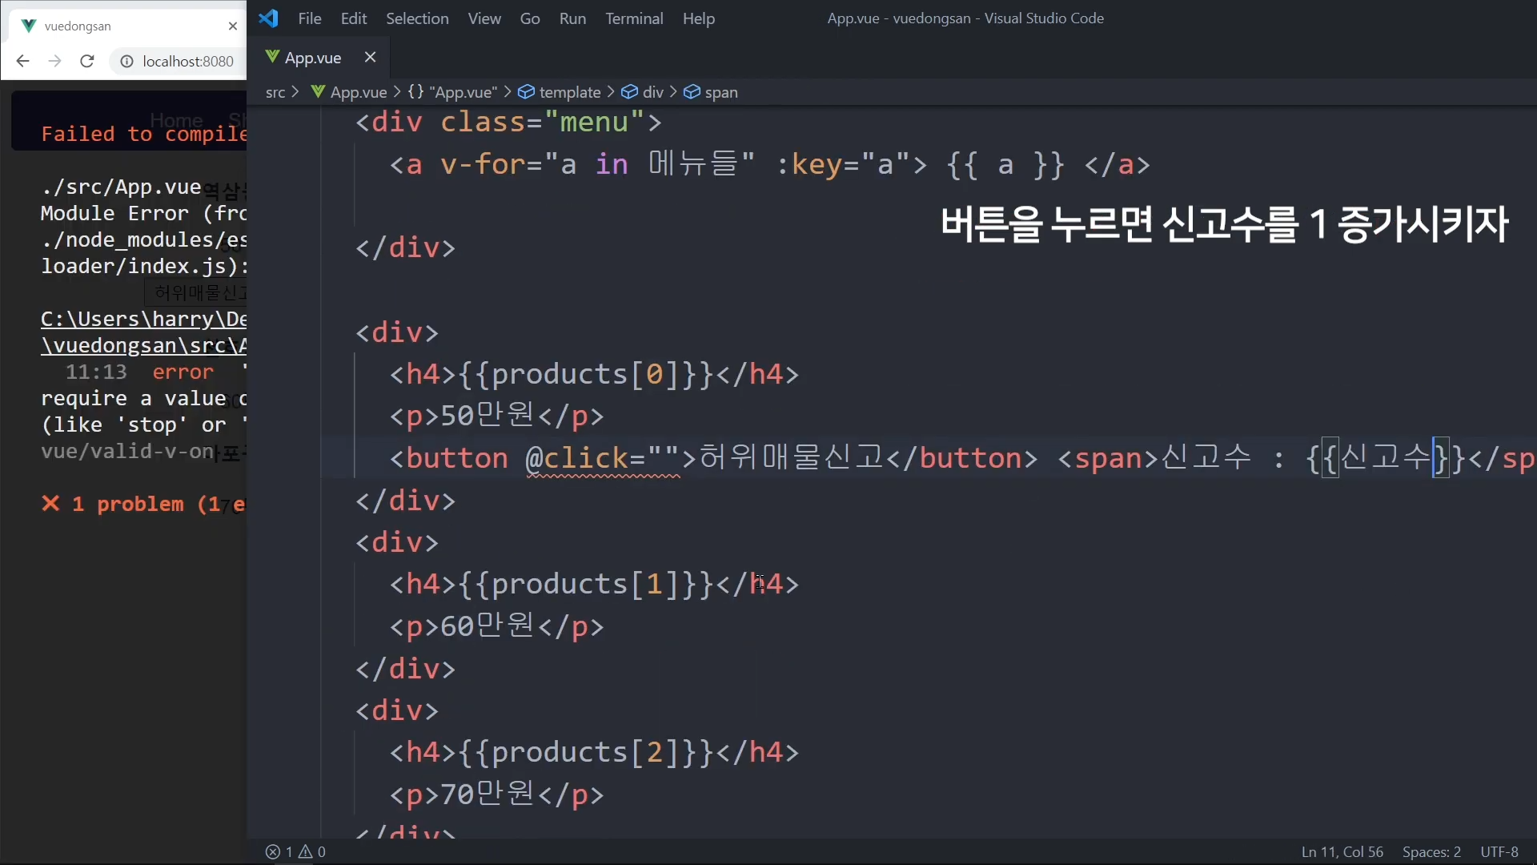The width and height of the screenshot is (1537, 865).
Task: Click the div breadcrumb item
Action: point(652,92)
